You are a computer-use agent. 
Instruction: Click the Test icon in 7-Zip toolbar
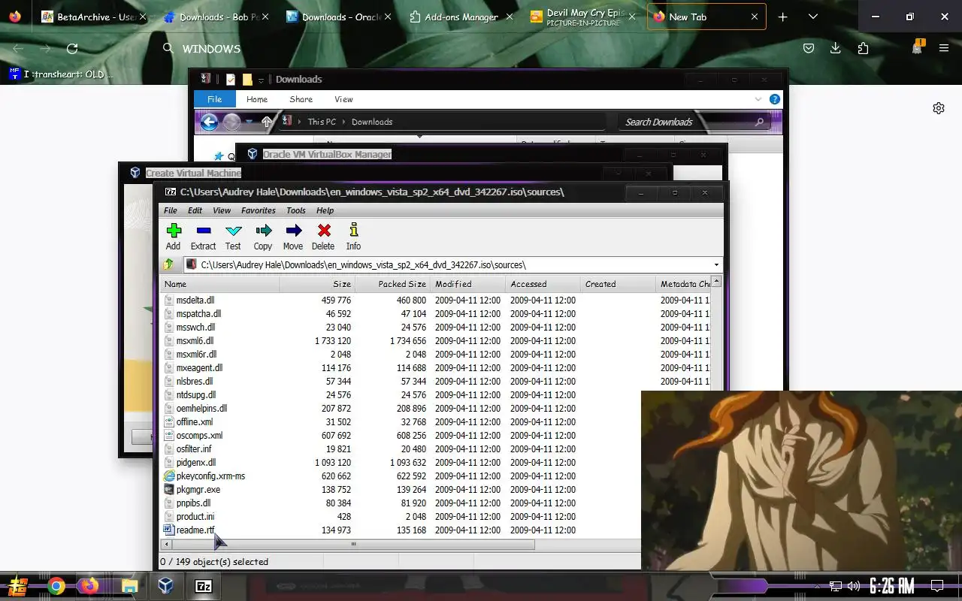coord(233,231)
